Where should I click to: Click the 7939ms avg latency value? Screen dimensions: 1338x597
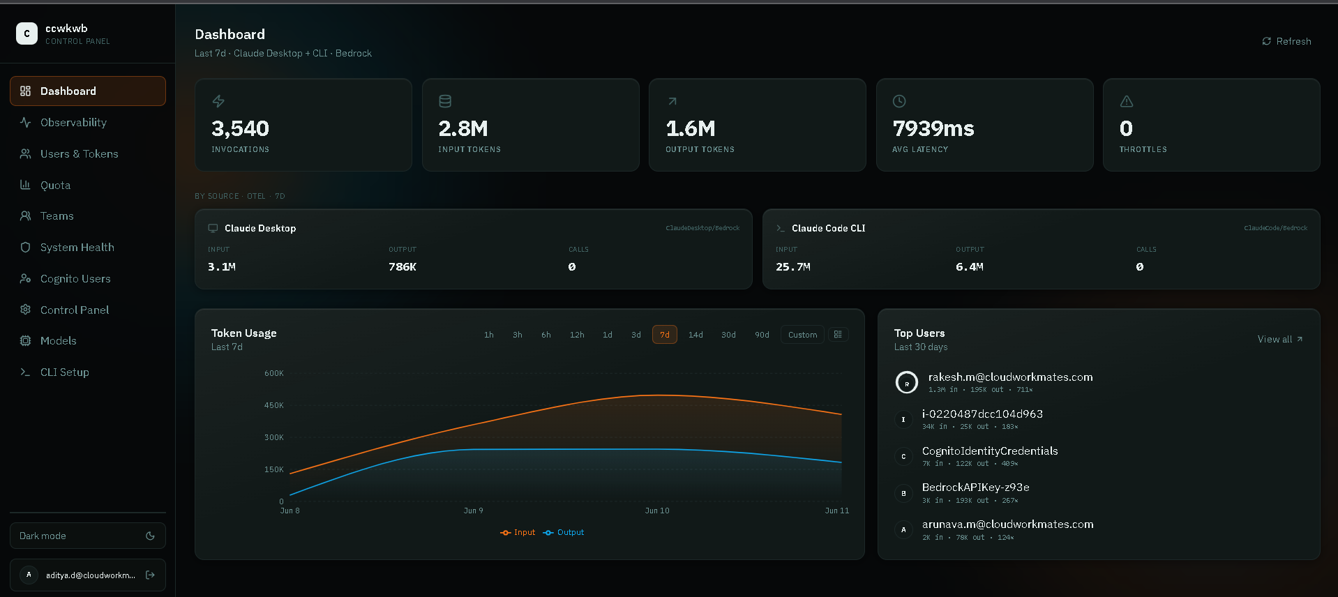(933, 128)
